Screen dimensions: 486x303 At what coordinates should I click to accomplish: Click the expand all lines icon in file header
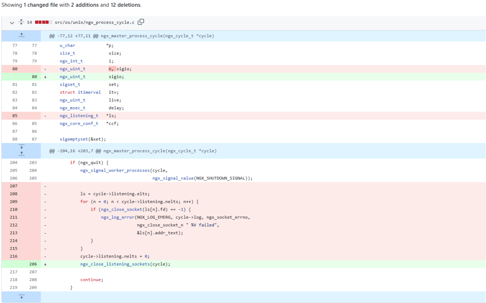[21, 23]
